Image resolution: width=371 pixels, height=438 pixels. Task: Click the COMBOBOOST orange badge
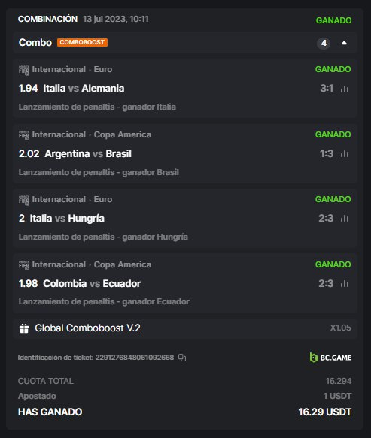coord(82,42)
